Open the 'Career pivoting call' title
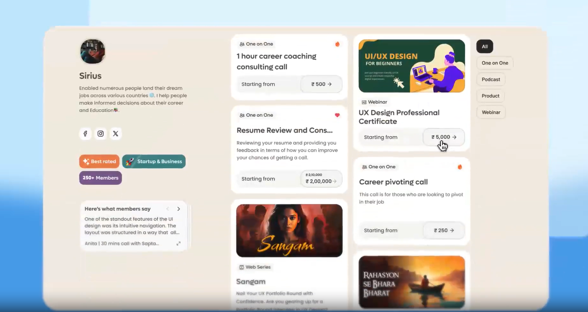 (393, 182)
